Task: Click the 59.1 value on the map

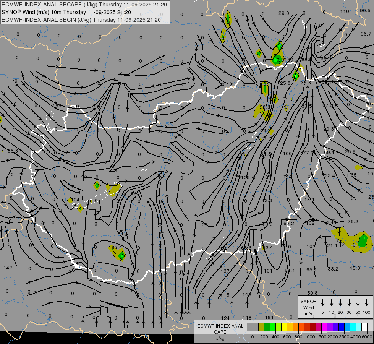Action: tap(290, 271)
